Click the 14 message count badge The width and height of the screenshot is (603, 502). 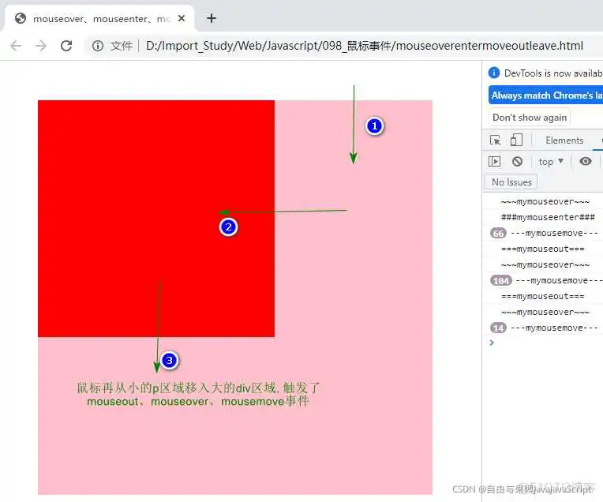click(498, 328)
